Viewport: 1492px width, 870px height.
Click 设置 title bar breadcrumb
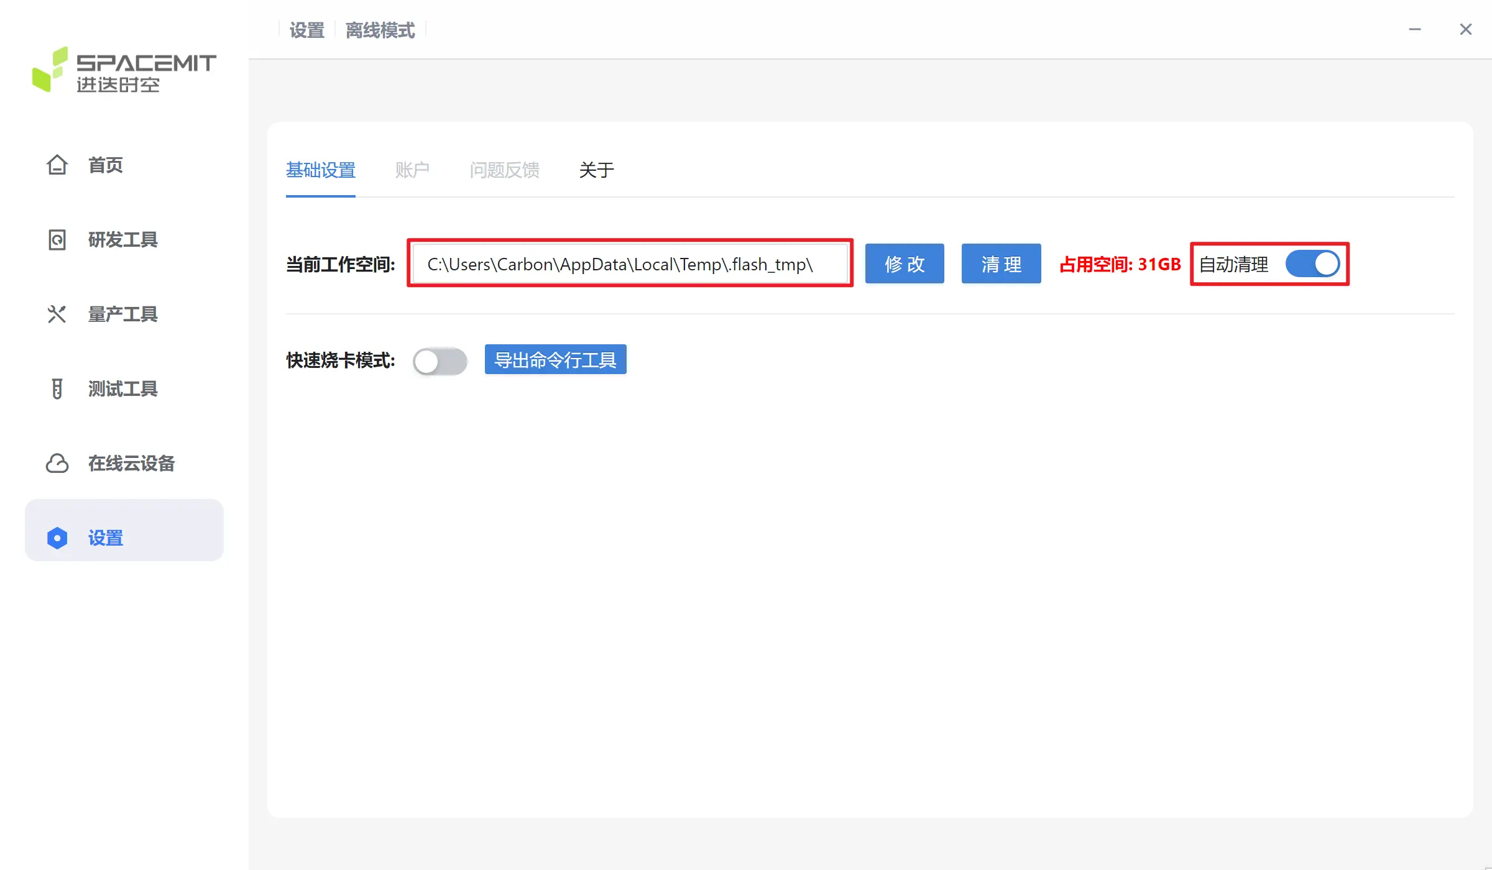click(x=307, y=30)
